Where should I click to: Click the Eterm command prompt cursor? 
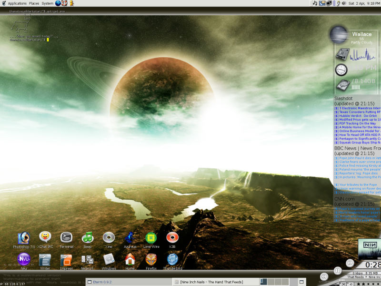pyautogui.click(x=48, y=40)
